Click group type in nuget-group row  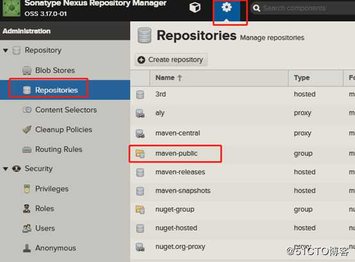coord(303,209)
